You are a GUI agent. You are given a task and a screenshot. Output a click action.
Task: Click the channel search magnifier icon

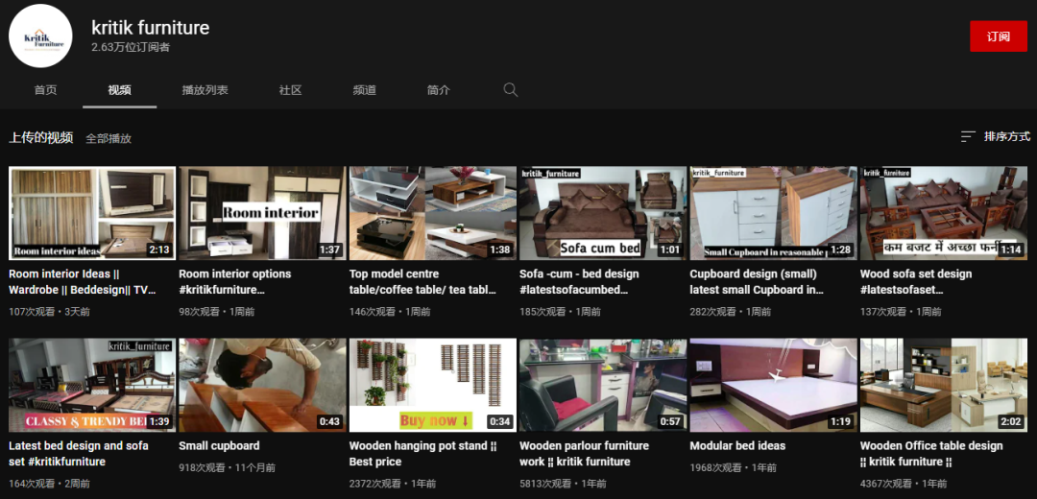(x=510, y=90)
